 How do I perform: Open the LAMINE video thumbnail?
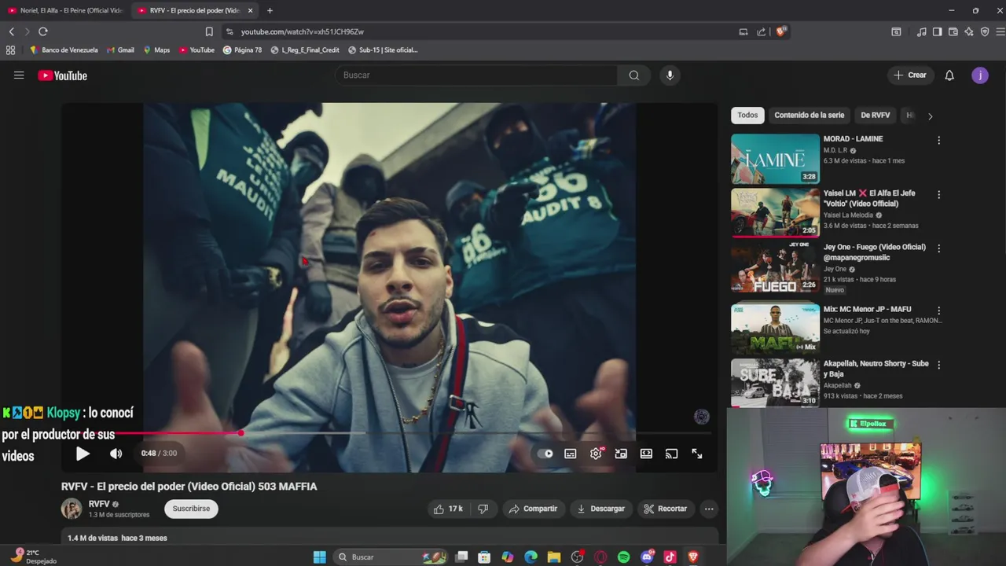775,159
